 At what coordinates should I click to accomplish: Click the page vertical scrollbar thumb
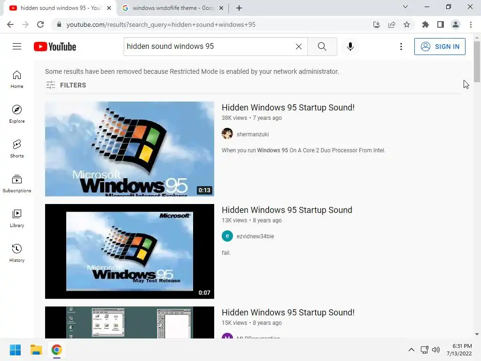pos(477,62)
